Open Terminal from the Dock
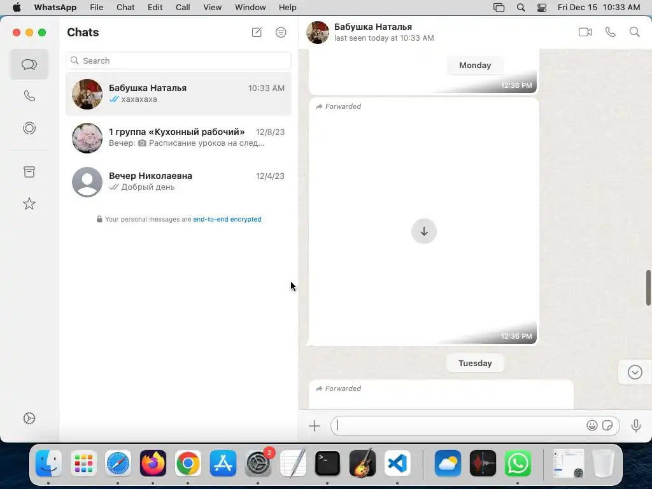Image resolution: width=652 pixels, height=489 pixels. pos(327,464)
